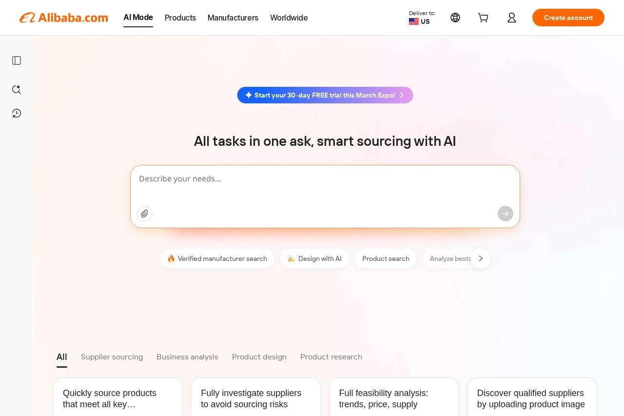Select the Product research tab
624x416 pixels.
pyautogui.click(x=331, y=357)
